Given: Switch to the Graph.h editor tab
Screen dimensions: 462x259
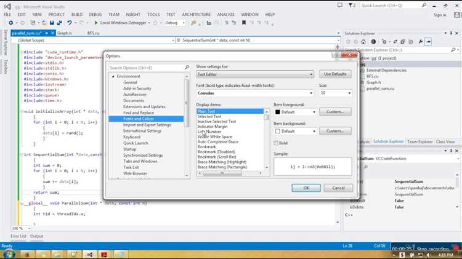Looking at the screenshot, I should click(64, 33).
